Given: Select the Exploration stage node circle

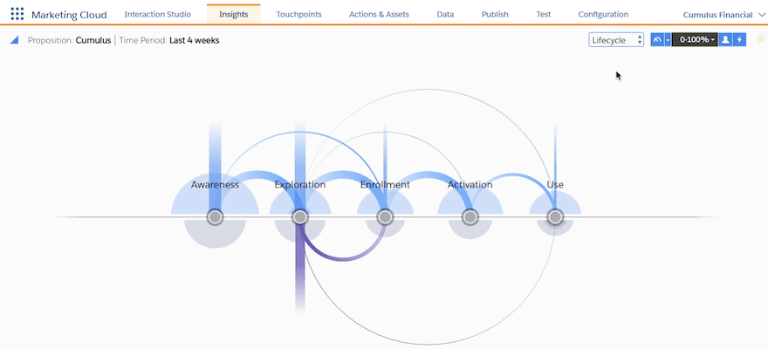Looking at the screenshot, I should (x=299, y=217).
